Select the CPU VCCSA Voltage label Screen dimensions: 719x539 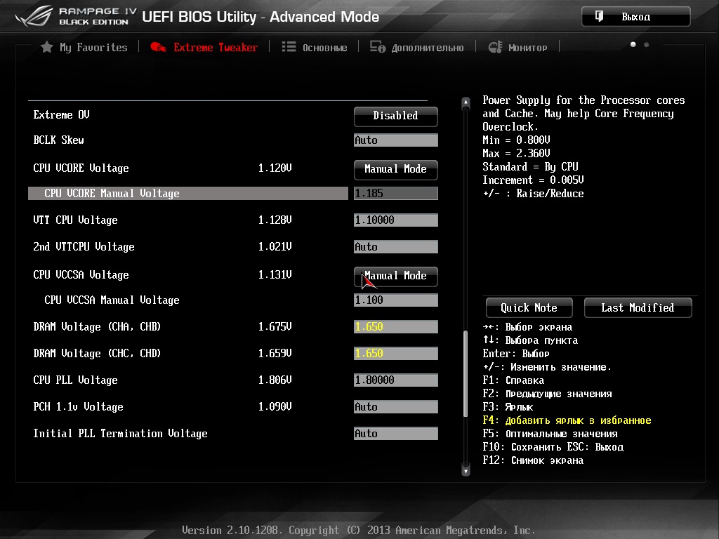tap(81, 274)
